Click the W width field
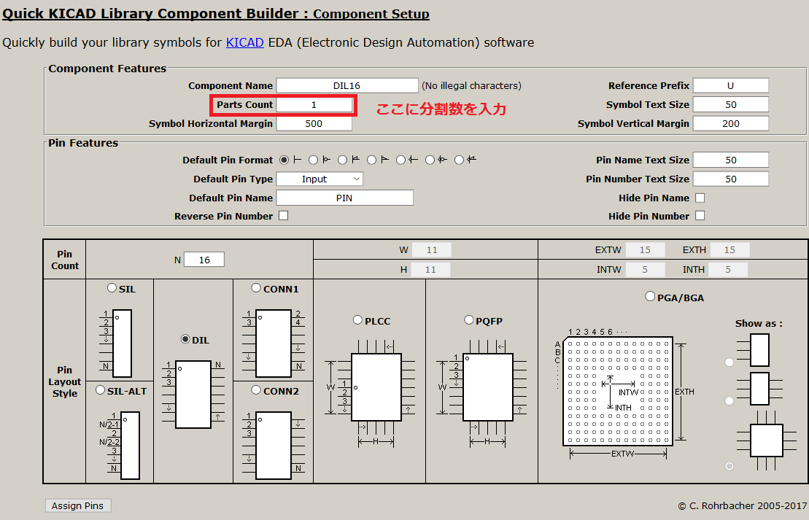This screenshot has height=520, width=809. [432, 249]
